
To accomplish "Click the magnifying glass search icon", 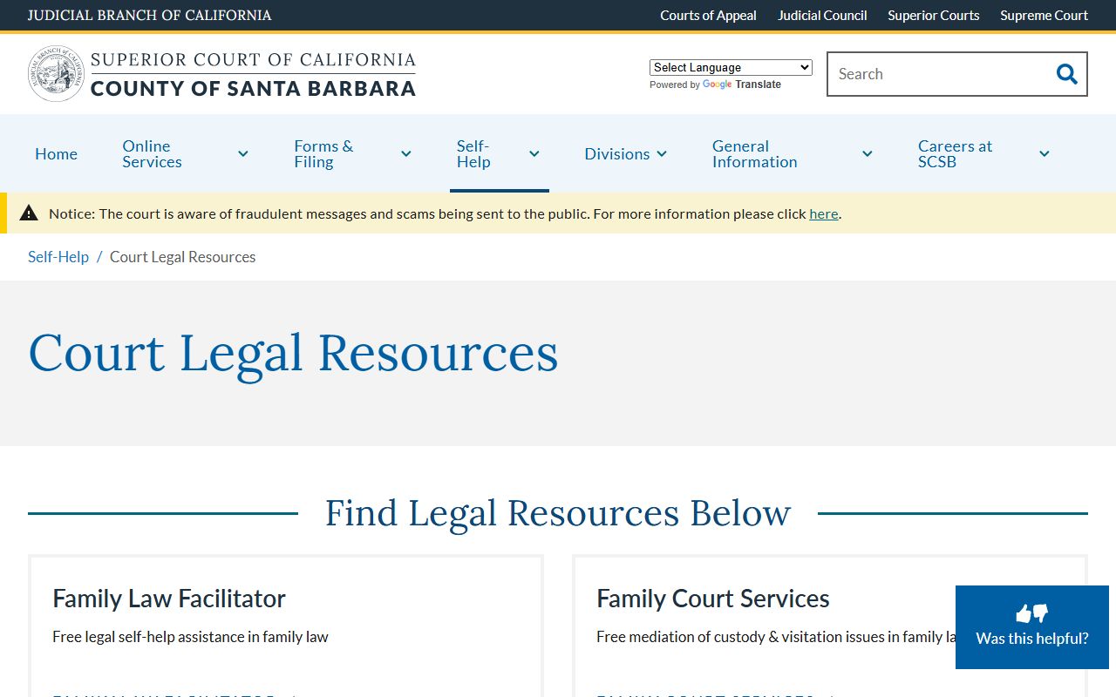I will (x=1066, y=74).
